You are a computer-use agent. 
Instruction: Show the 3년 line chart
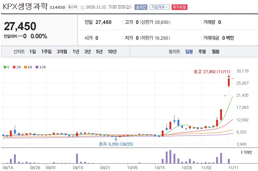click(87, 52)
